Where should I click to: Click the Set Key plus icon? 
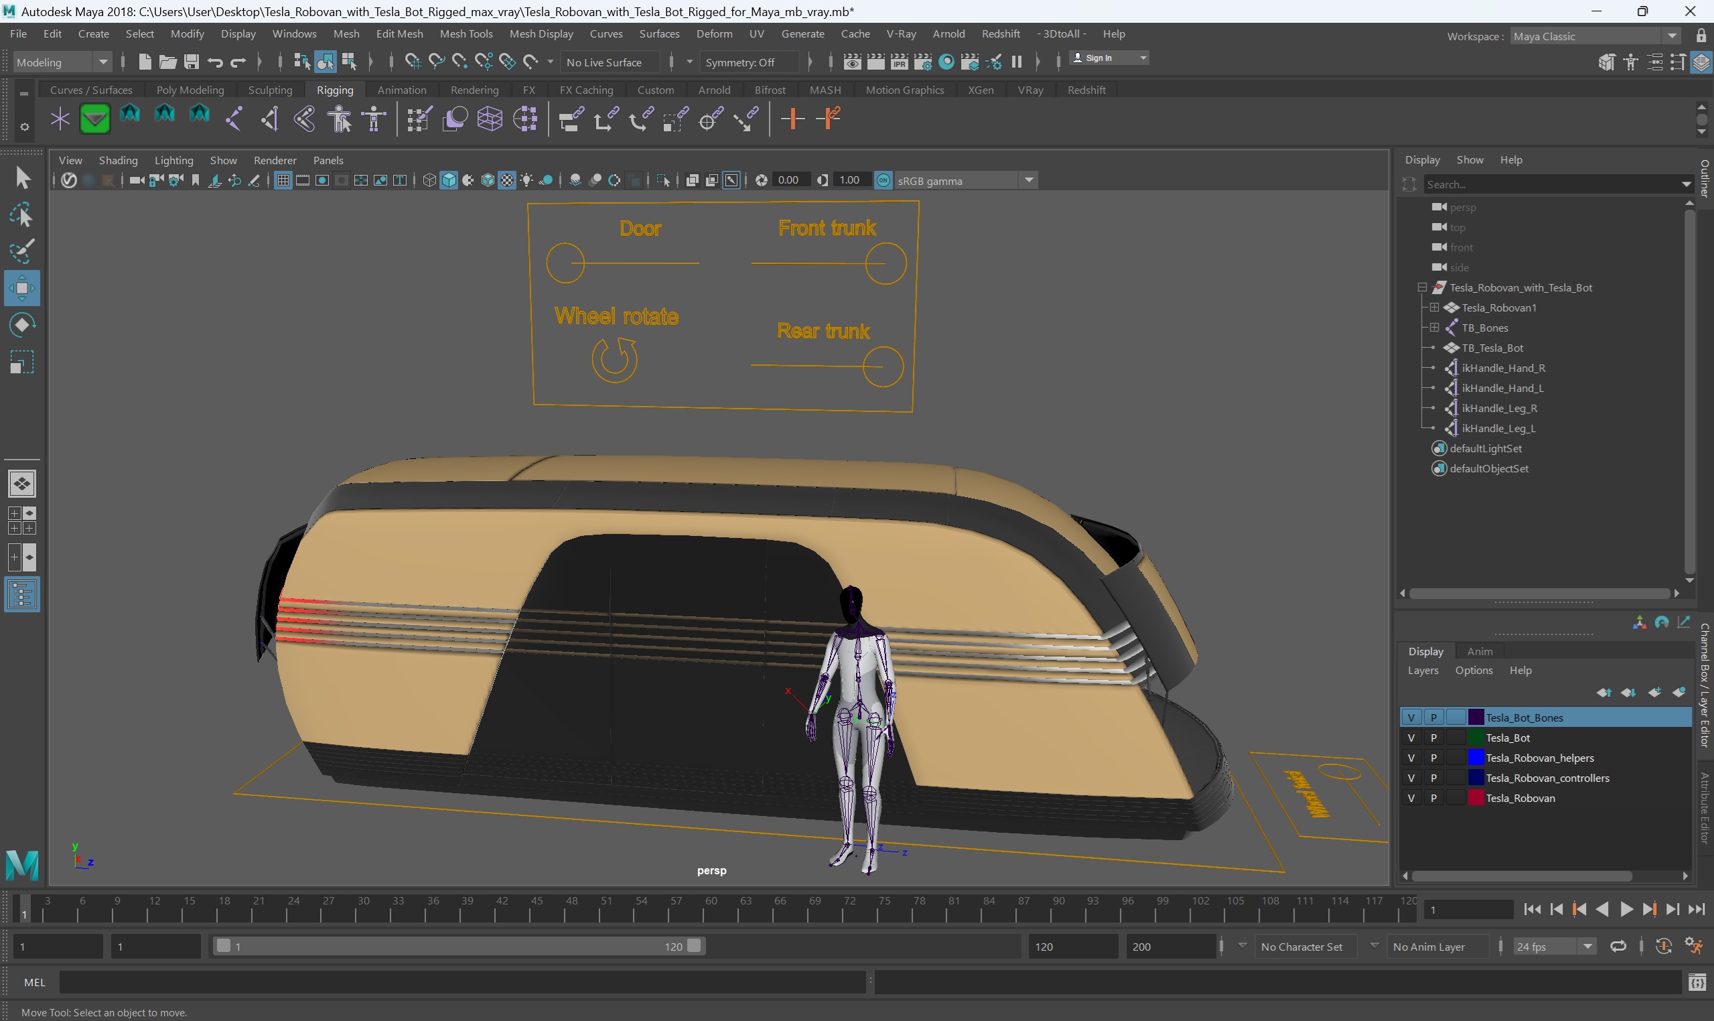792,119
